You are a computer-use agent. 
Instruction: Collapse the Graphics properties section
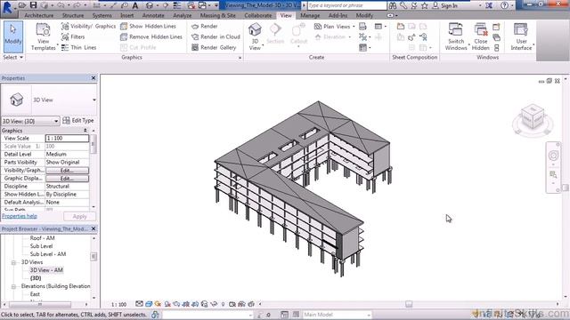coord(85,131)
